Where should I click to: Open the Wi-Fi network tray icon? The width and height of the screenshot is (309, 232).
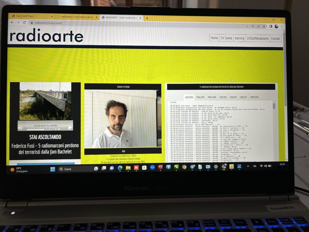click(261, 166)
